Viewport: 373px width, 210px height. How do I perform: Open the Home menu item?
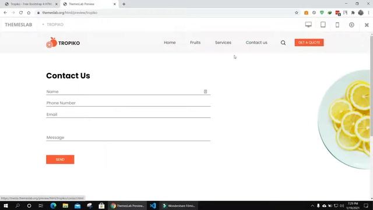click(x=170, y=43)
